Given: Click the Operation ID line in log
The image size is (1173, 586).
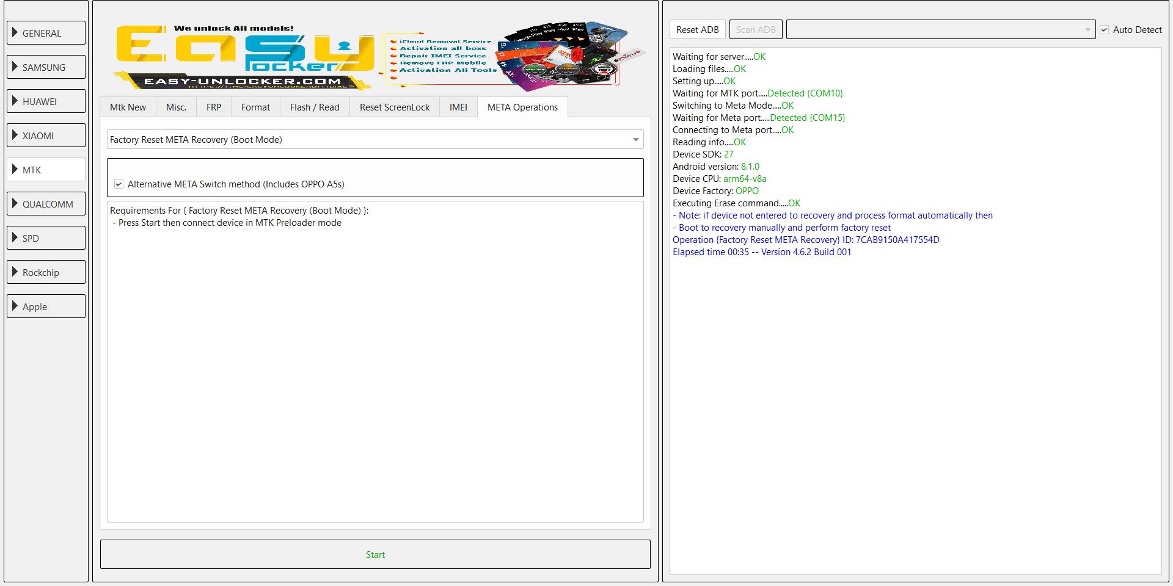Looking at the screenshot, I should [806, 240].
